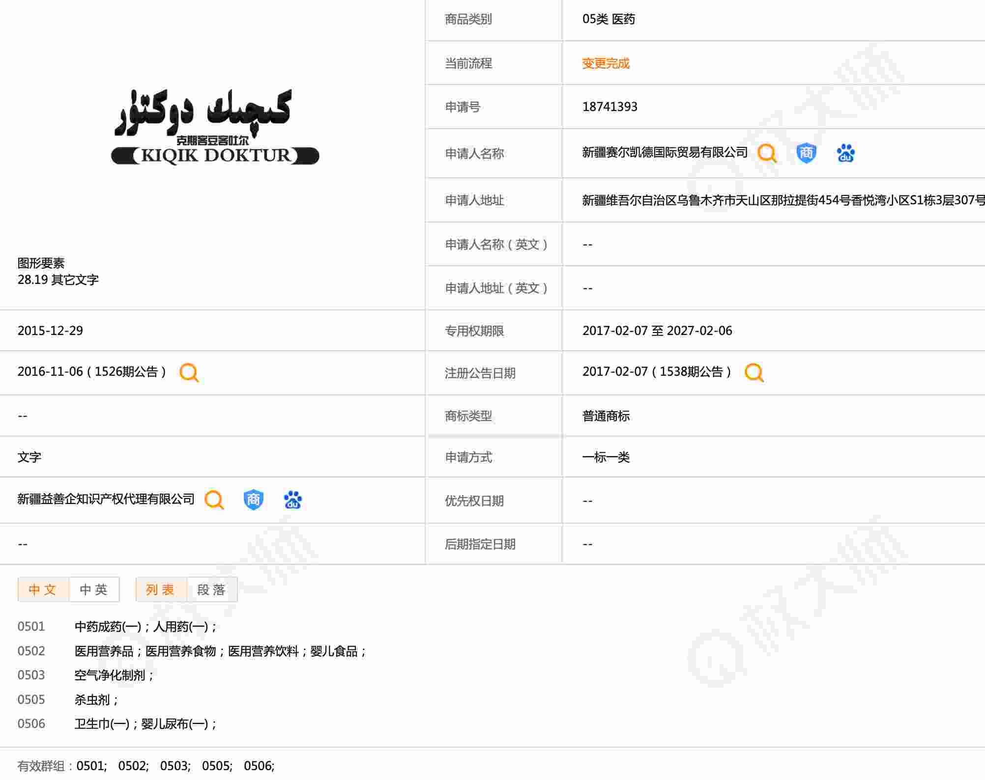This screenshot has width=985, height=780.
Task: Click the search icon next to 1538期公告
Action: (x=754, y=372)
